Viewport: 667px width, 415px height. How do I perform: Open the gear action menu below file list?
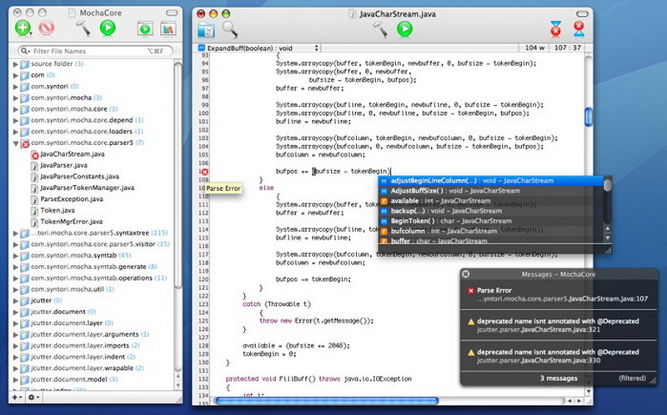point(33,397)
